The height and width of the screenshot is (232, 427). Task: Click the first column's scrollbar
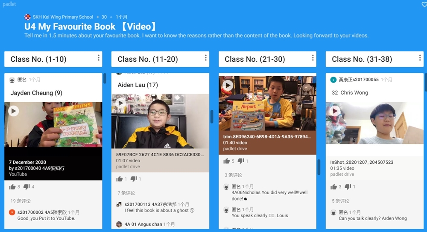pyautogui.click(x=105, y=78)
